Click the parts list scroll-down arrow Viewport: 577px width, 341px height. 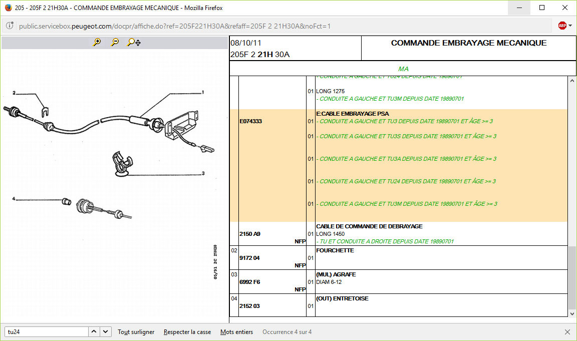pyautogui.click(x=572, y=313)
